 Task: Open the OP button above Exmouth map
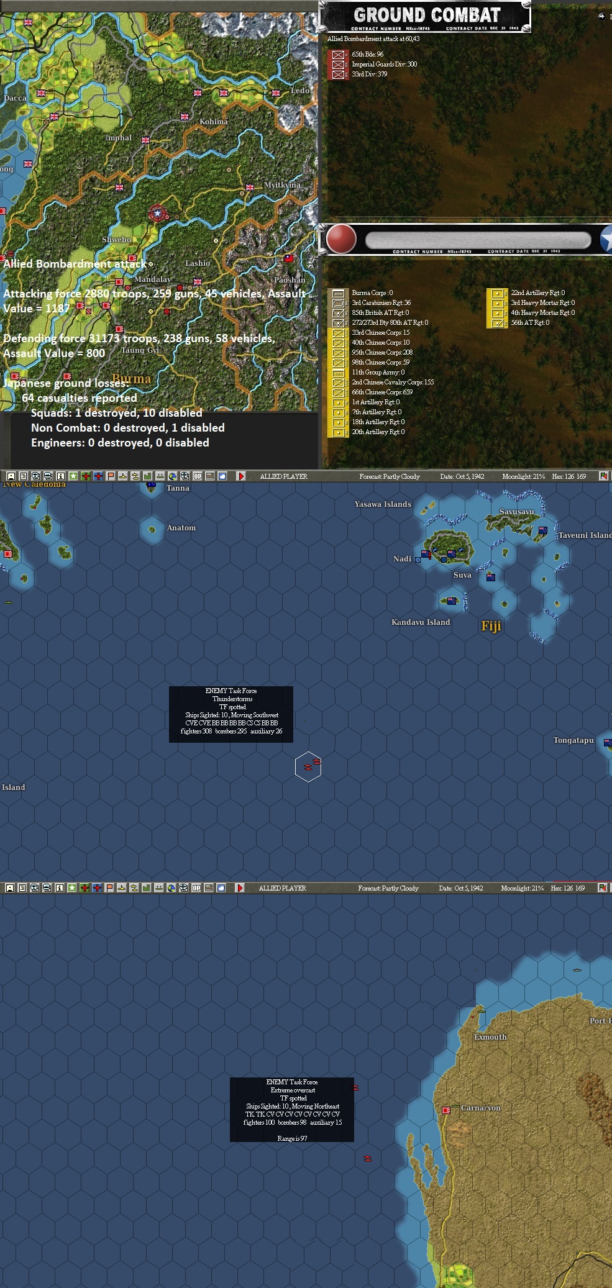pos(196,888)
